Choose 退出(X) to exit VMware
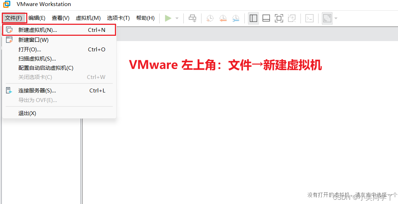Image resolution: width=398 pixels, height=204 pixels. point(59,113)
